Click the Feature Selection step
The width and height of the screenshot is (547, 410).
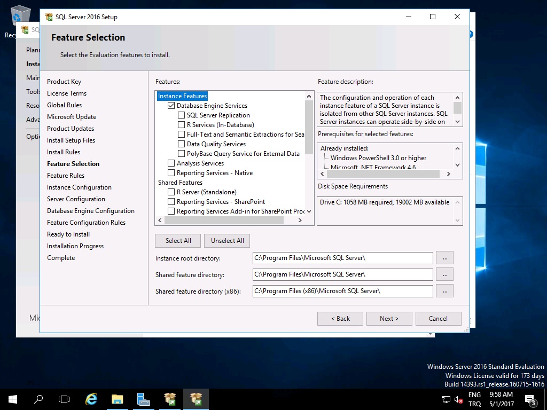tap(73, 164)
